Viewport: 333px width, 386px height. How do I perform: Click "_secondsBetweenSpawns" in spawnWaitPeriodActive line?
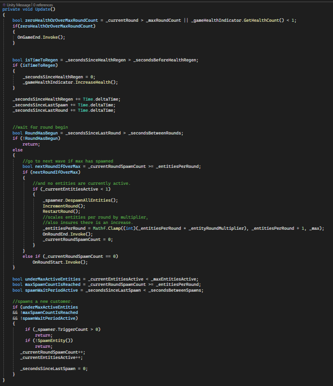pyautogui.click(x=174, y=291)
